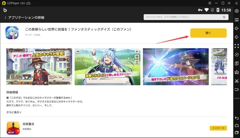The height and width of the screenshot is (138, 240).
Task: Go back via アプリケーションの詳細 arrow
Action: (x=5, y=18)
